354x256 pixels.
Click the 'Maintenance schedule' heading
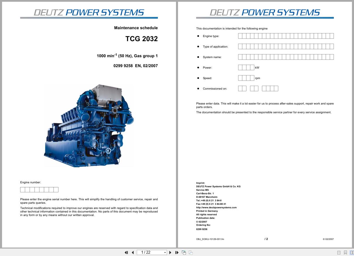pyautogui.click(x=136, y=28)
